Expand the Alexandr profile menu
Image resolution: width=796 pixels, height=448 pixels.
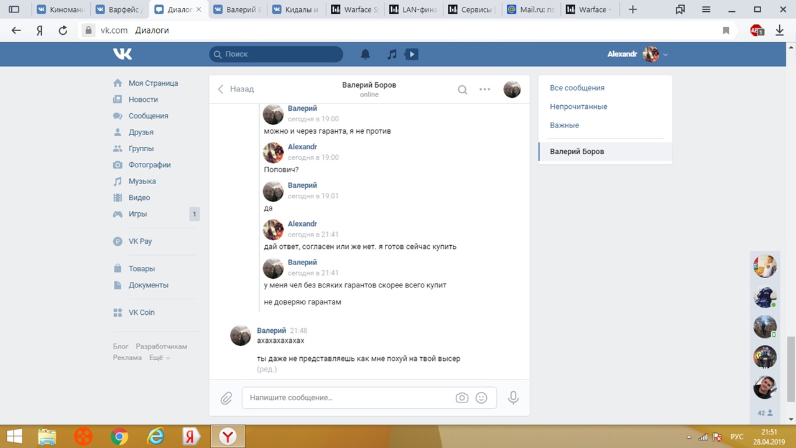[637, 54]
